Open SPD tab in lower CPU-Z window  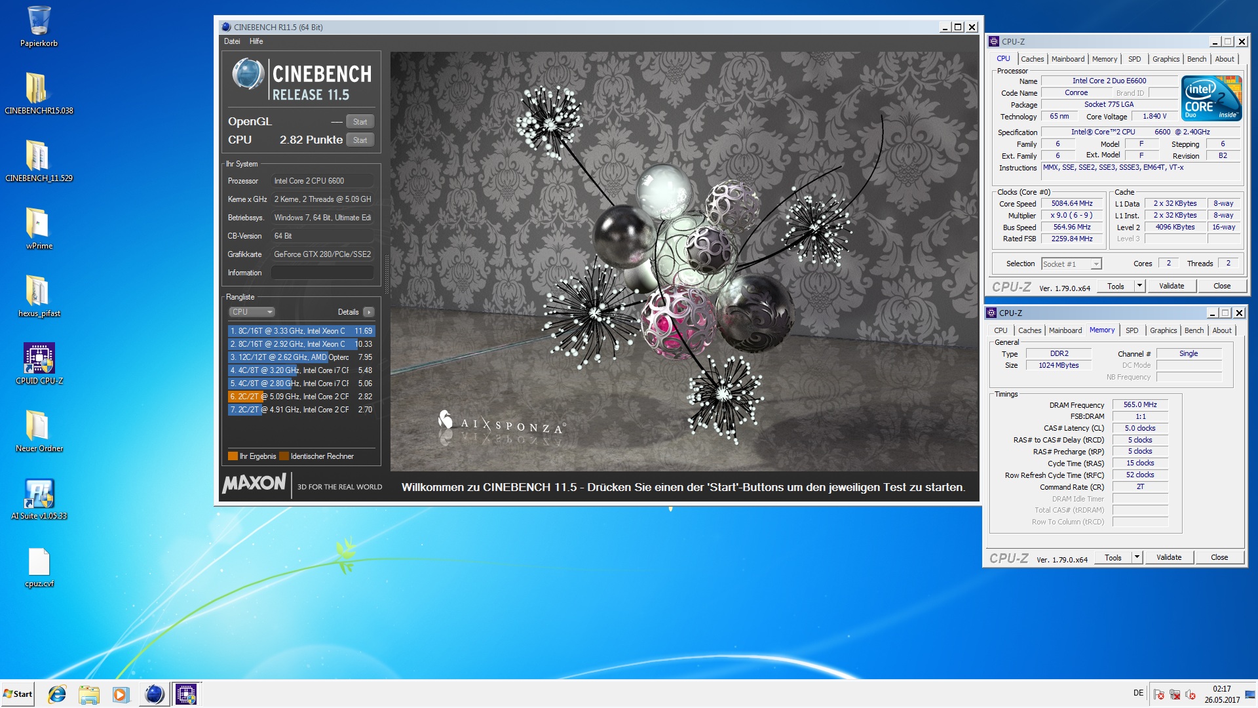tap(1132, 330)
